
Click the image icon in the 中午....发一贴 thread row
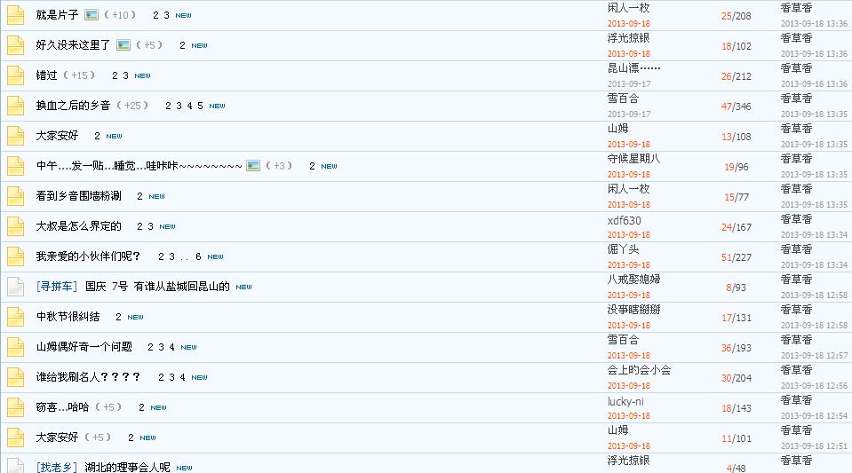point(253,166)
